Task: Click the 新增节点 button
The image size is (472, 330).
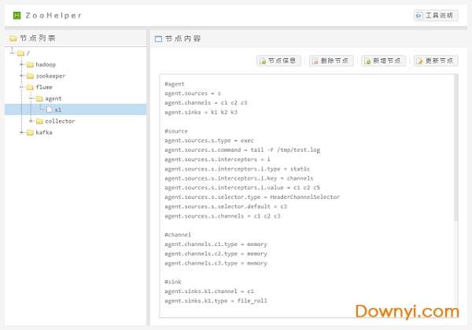Action: point(383,60)
